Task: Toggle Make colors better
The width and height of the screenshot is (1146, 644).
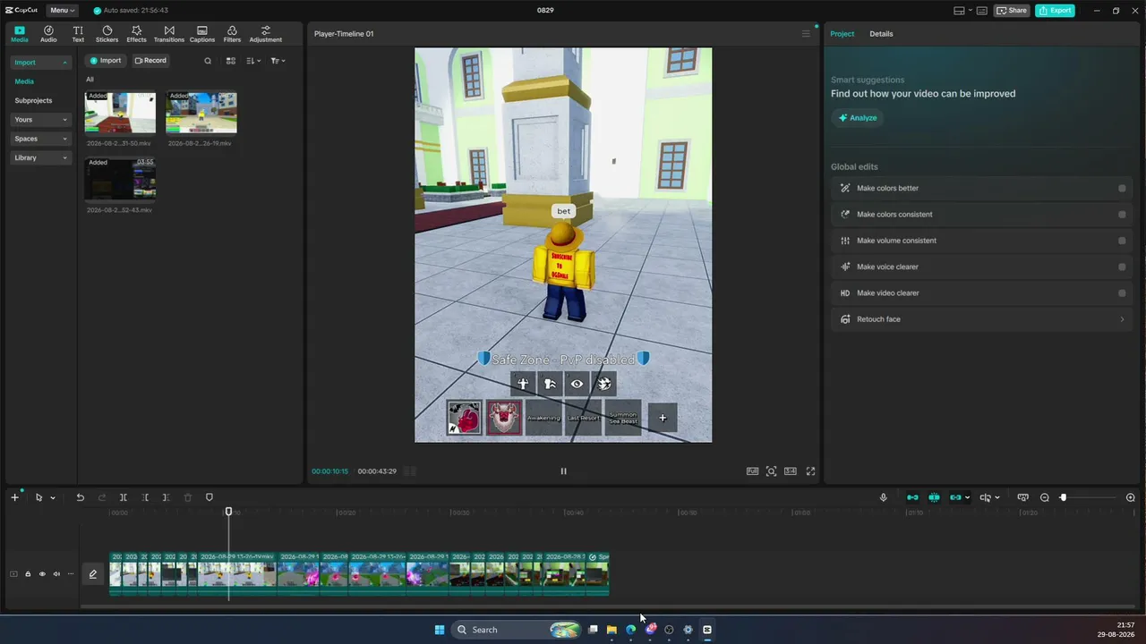Action: 1122,189
